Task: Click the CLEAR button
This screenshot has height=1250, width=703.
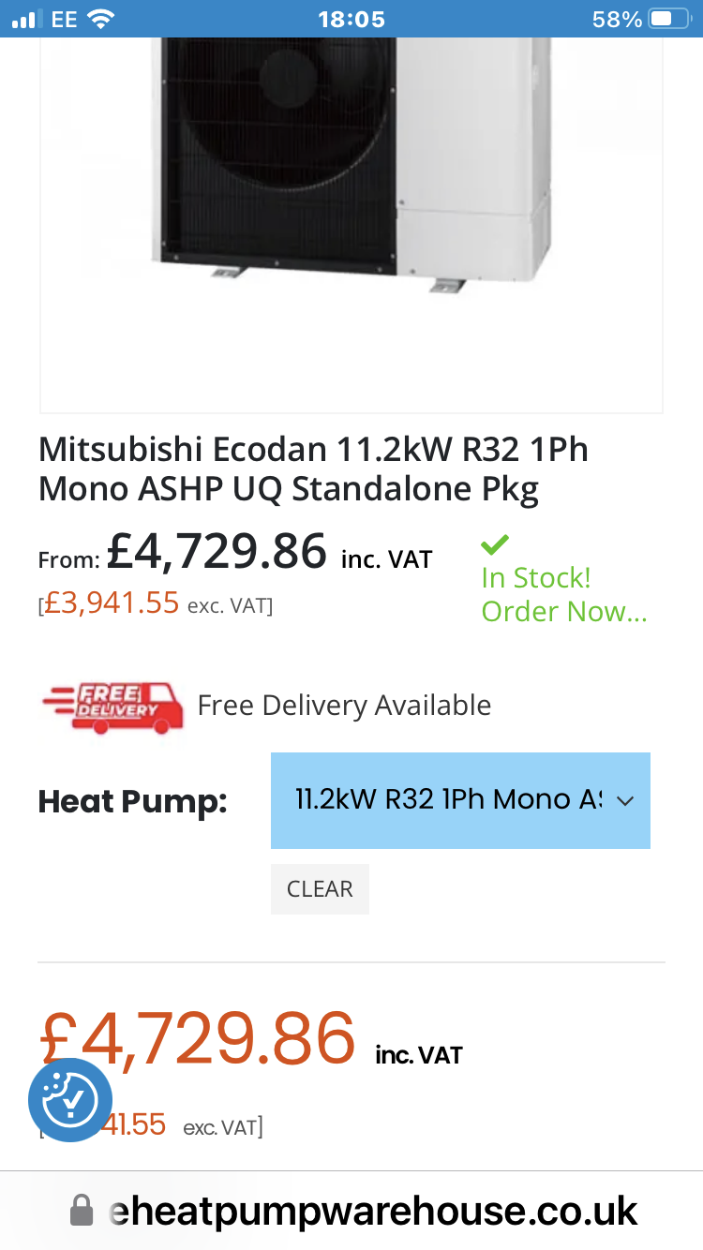Action: [x=320, y=889]
